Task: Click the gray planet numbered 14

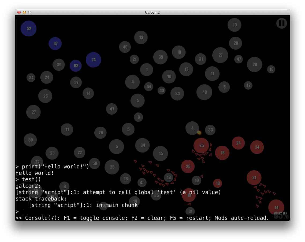Action: coord(88,93)
